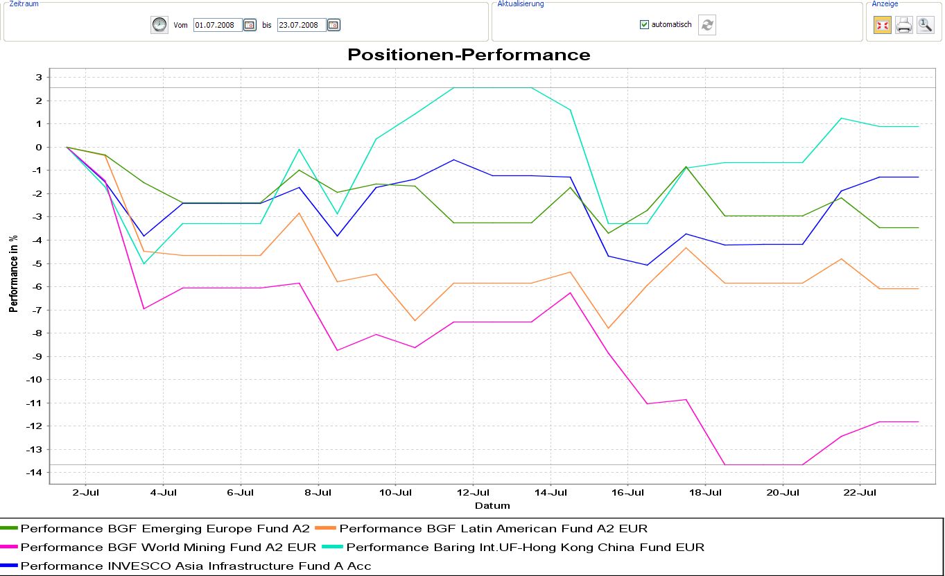945x576 pixels.
Task: Click the magenta BGF World Mining legend swatch
Action: [10, 548]
